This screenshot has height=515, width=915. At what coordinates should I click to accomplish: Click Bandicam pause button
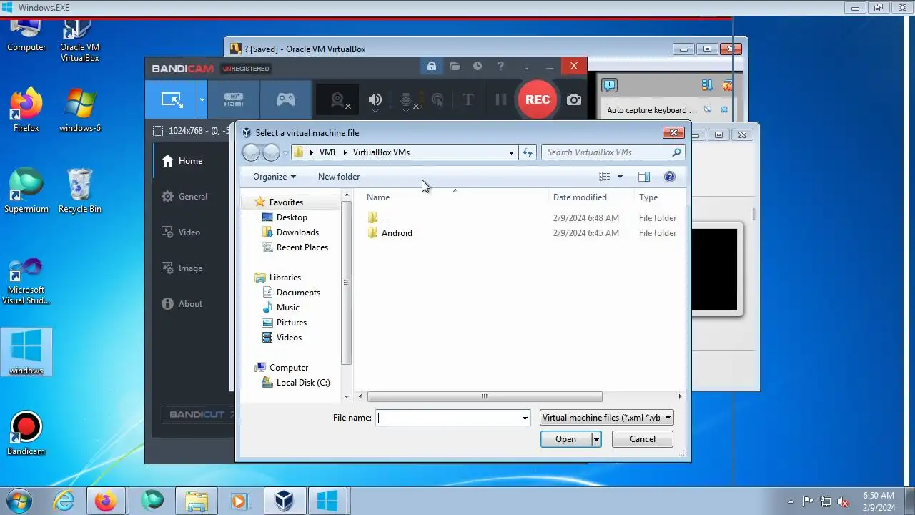coord(501,100)
